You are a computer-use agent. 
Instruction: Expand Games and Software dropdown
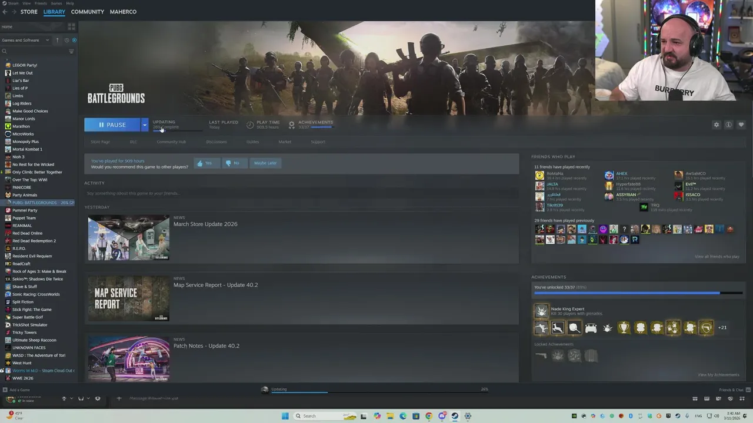[25, 40]
